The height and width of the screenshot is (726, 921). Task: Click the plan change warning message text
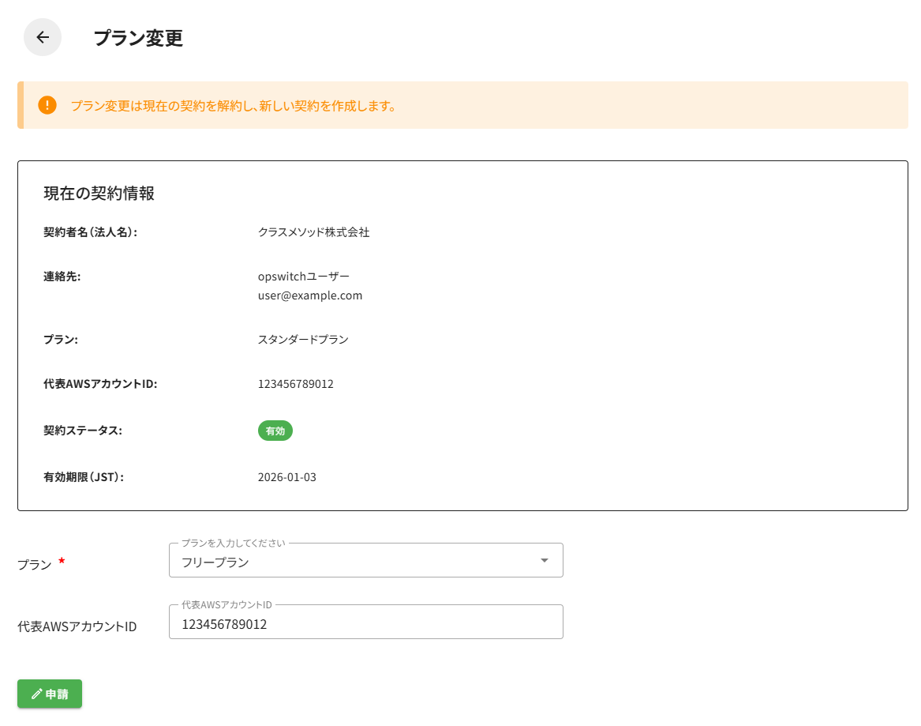[233, 106]
